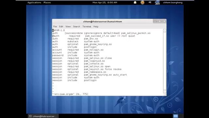This screenshot has height=118, width=209.
Task: Click the pam_console.so text
Action: (x=94, y=64)
